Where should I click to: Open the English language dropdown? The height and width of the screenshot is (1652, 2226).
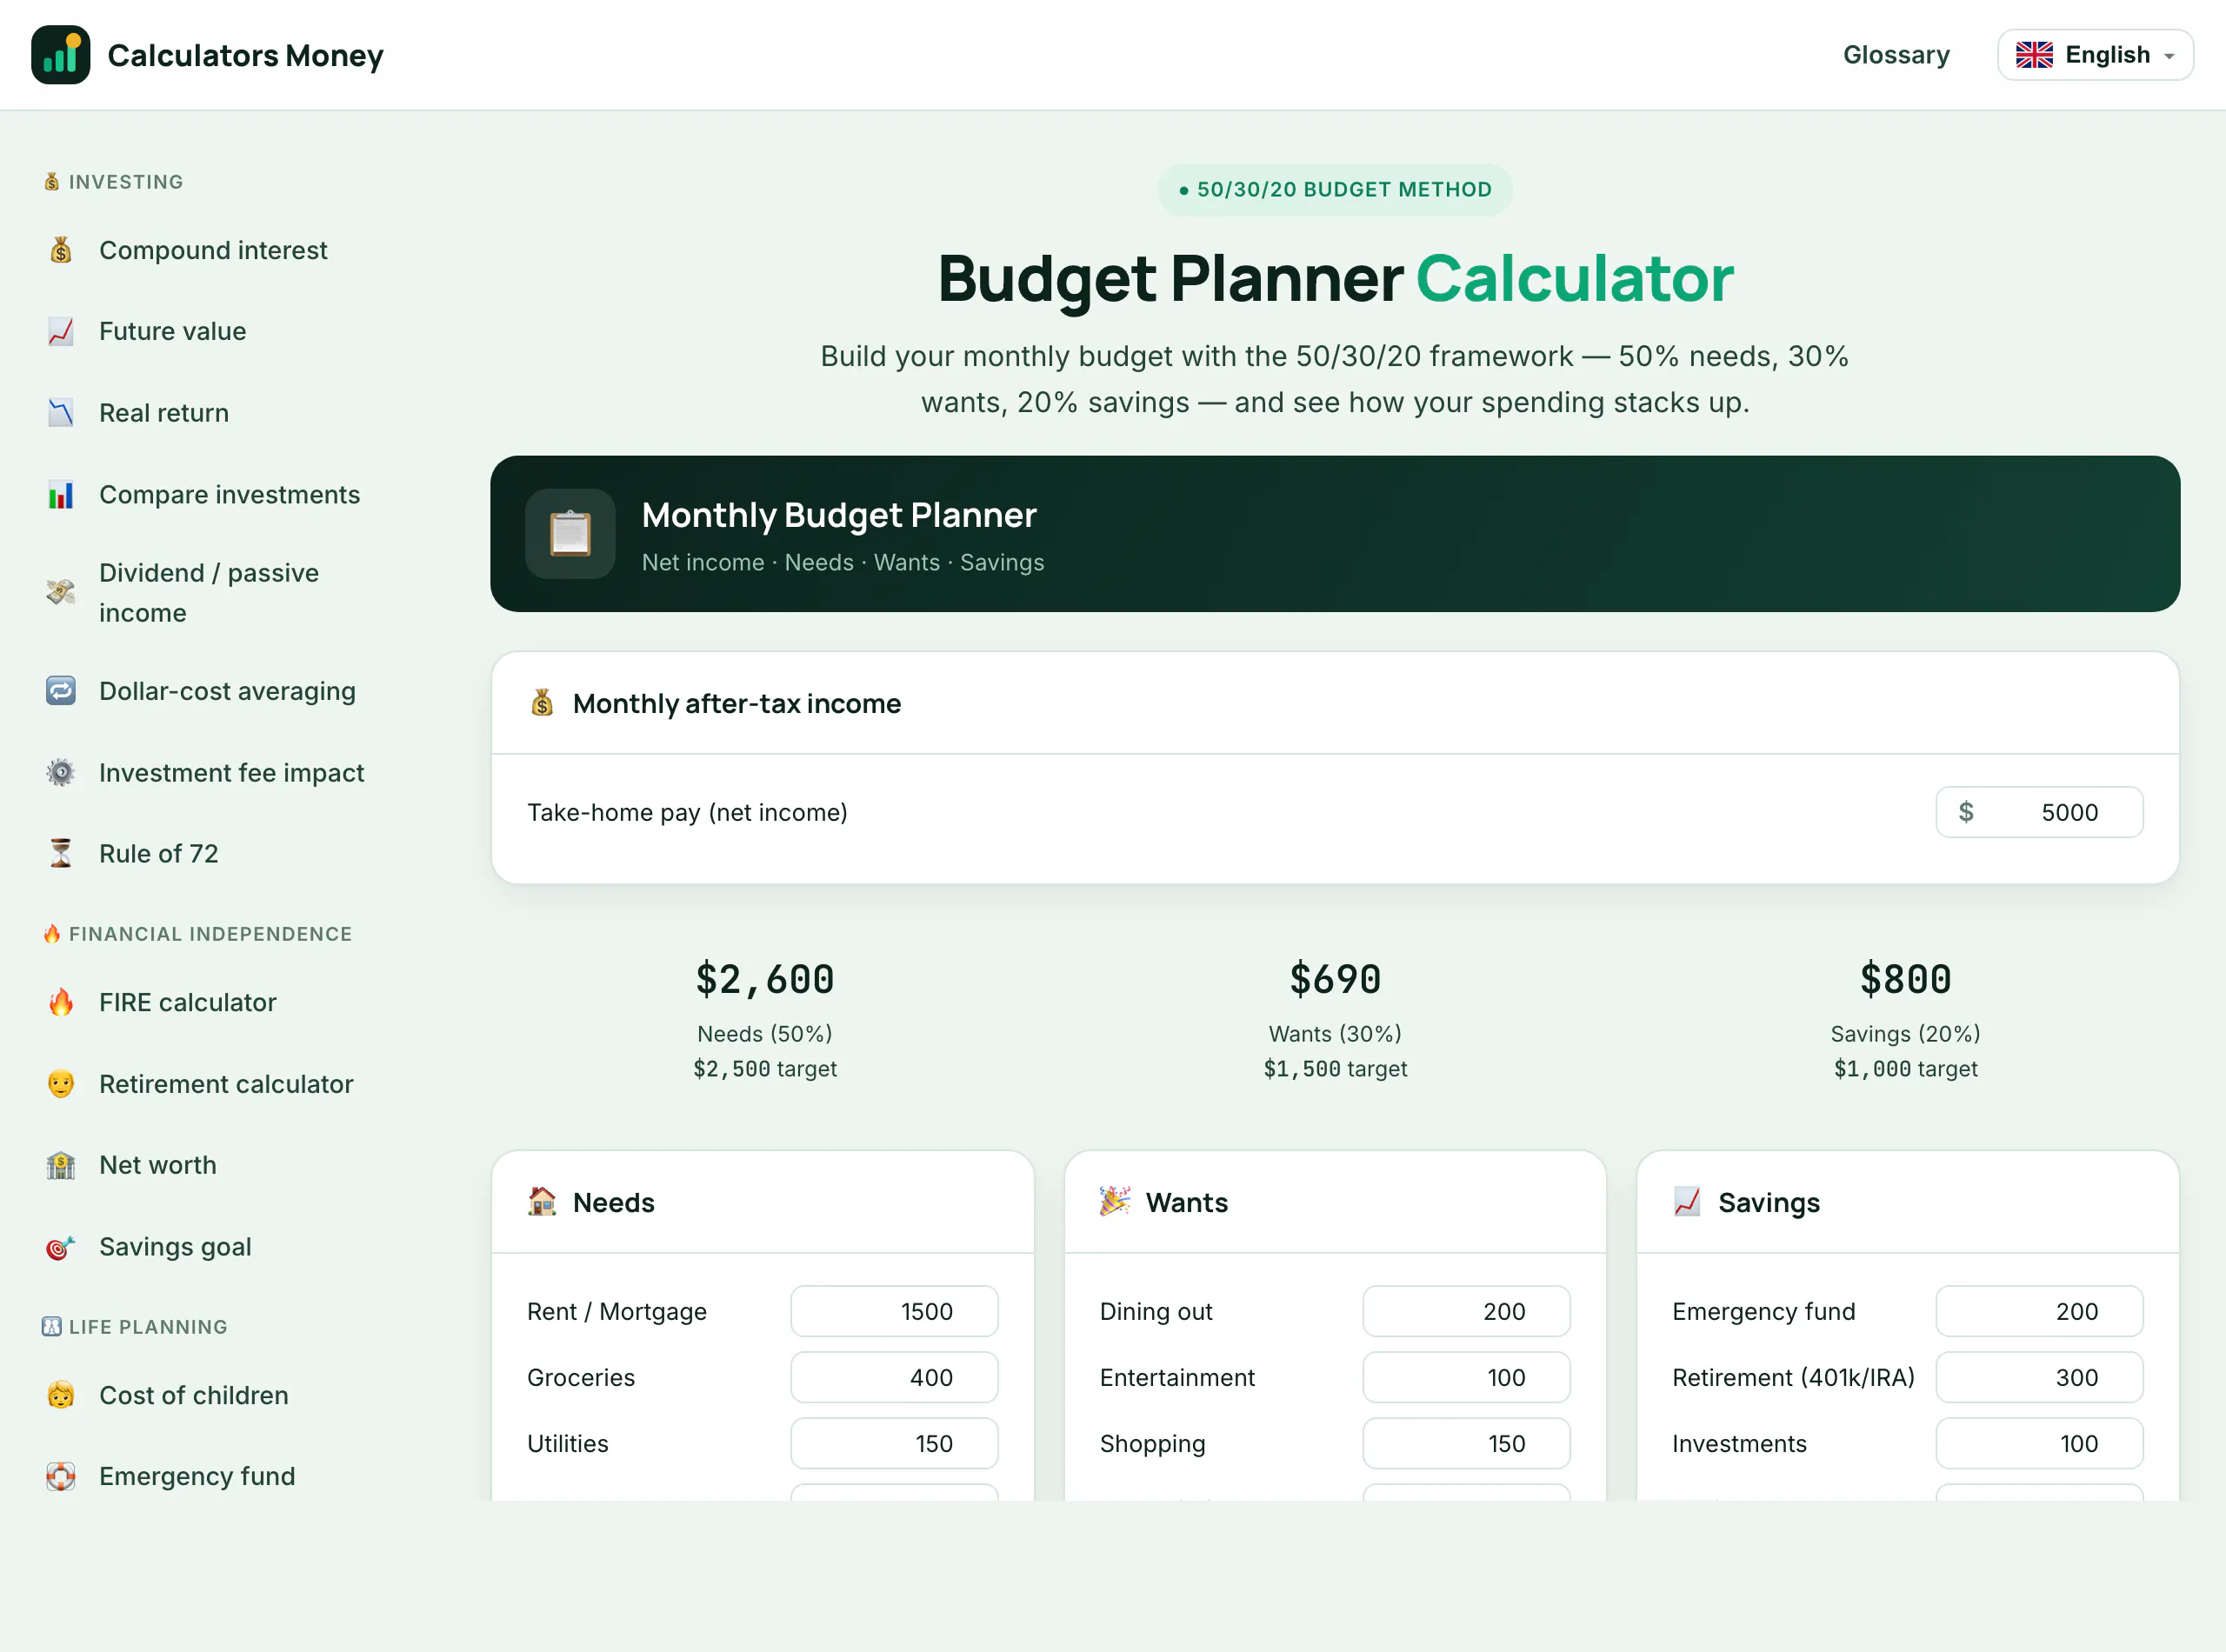pyautogui.click(x=2095, y=55)
